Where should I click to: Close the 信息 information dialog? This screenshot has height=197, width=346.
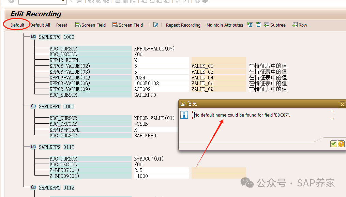click(x=342, y=104)
